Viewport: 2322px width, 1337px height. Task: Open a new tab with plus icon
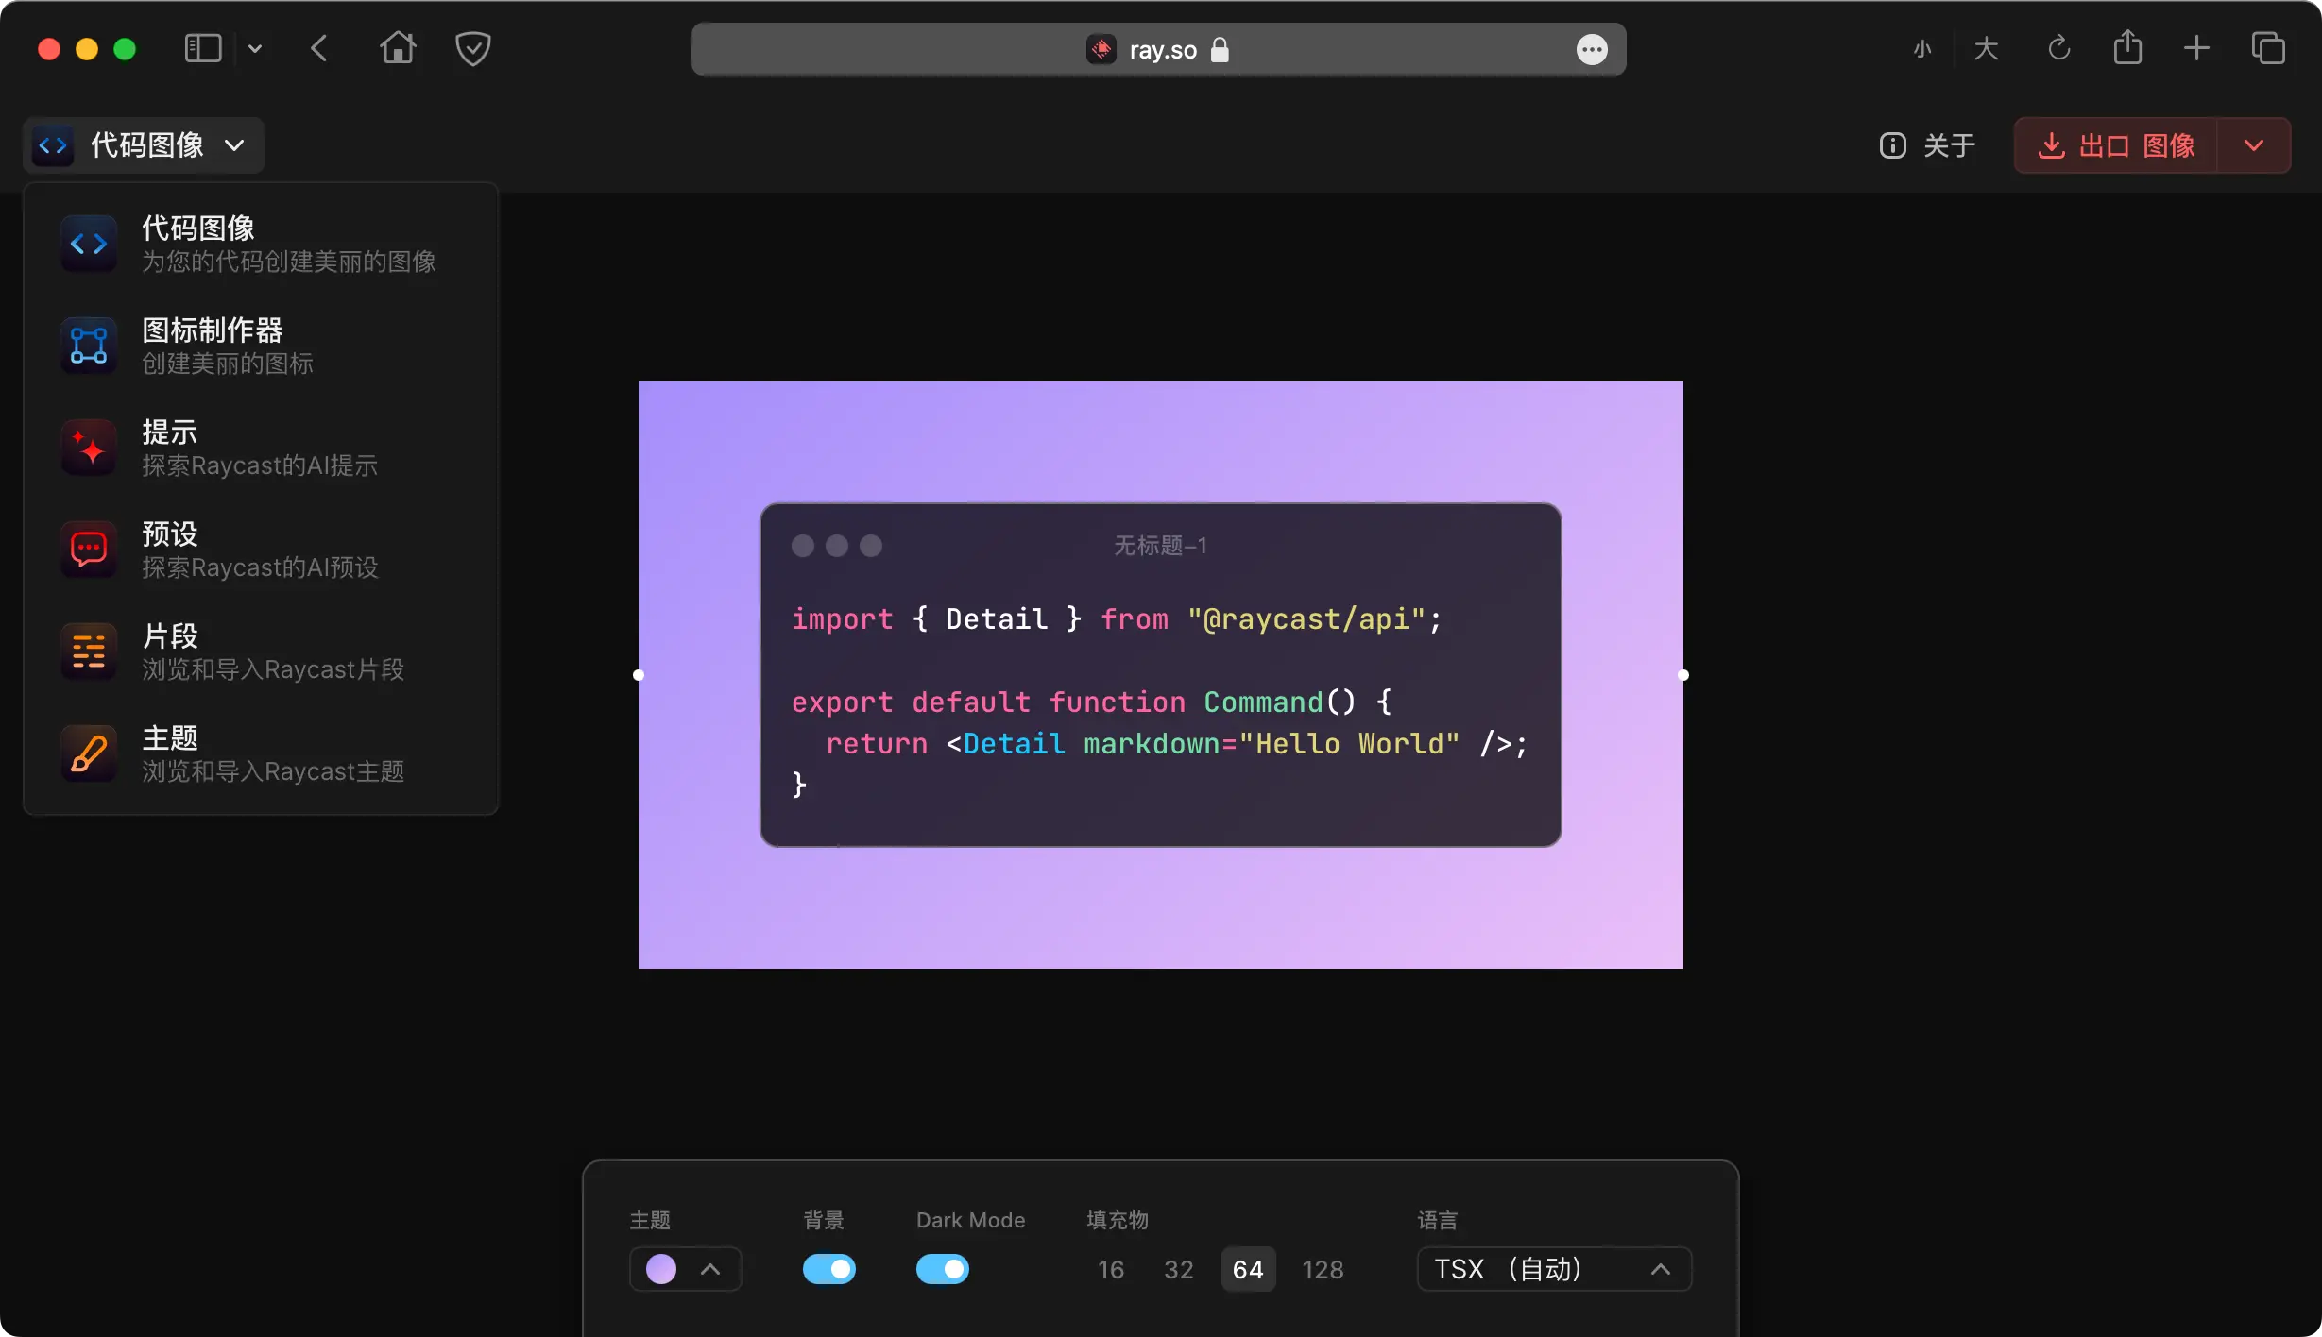2196,48
